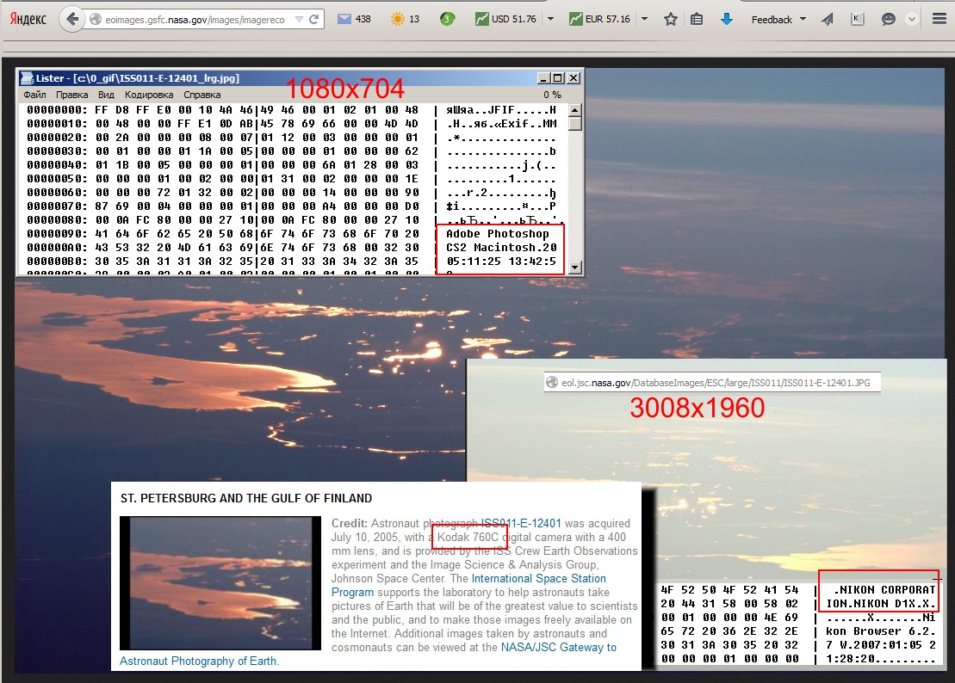Viewport: 955px width, 683px height.
Task: Open the Кодировка menu in Lister
Action: (x=149, y=95)
